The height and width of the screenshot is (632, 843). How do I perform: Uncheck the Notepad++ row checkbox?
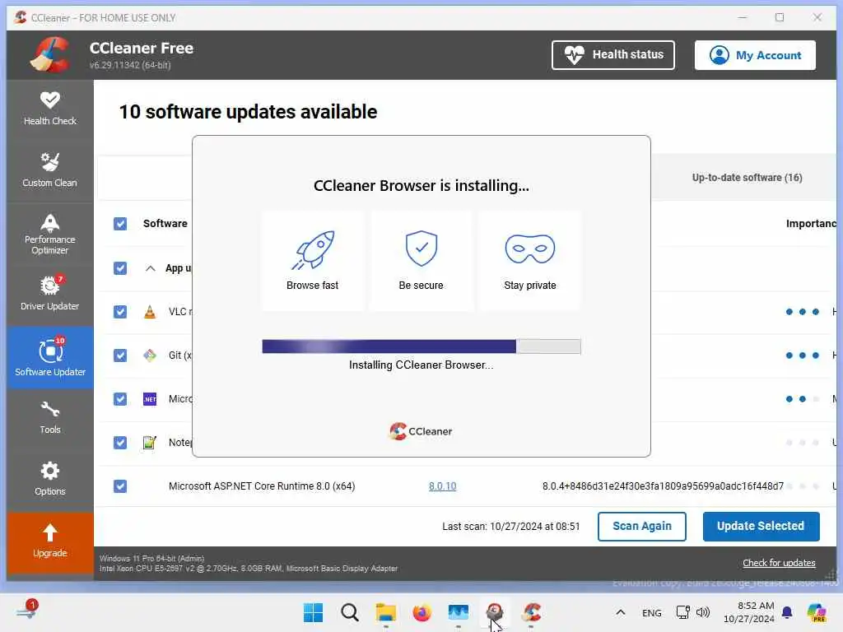pos(120,442)
